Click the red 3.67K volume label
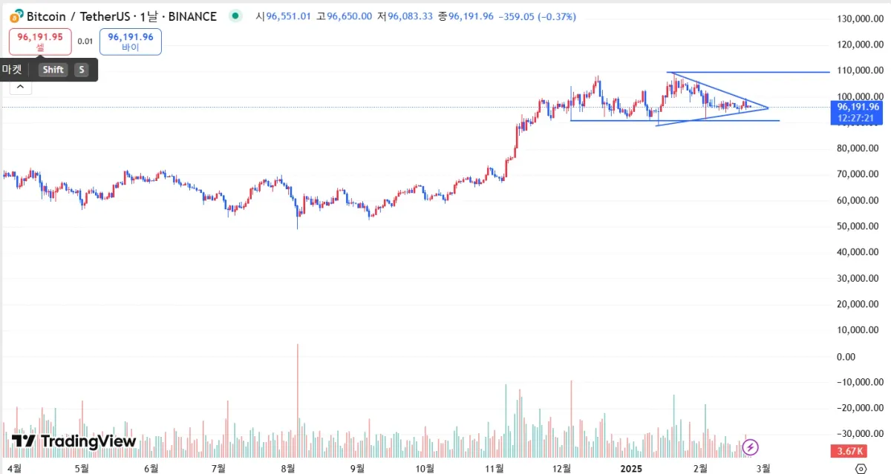 point(848,451)
